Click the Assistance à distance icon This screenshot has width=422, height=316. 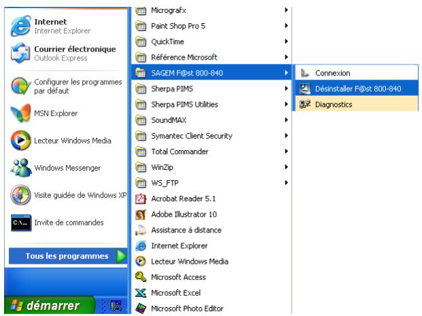point(141,230)
